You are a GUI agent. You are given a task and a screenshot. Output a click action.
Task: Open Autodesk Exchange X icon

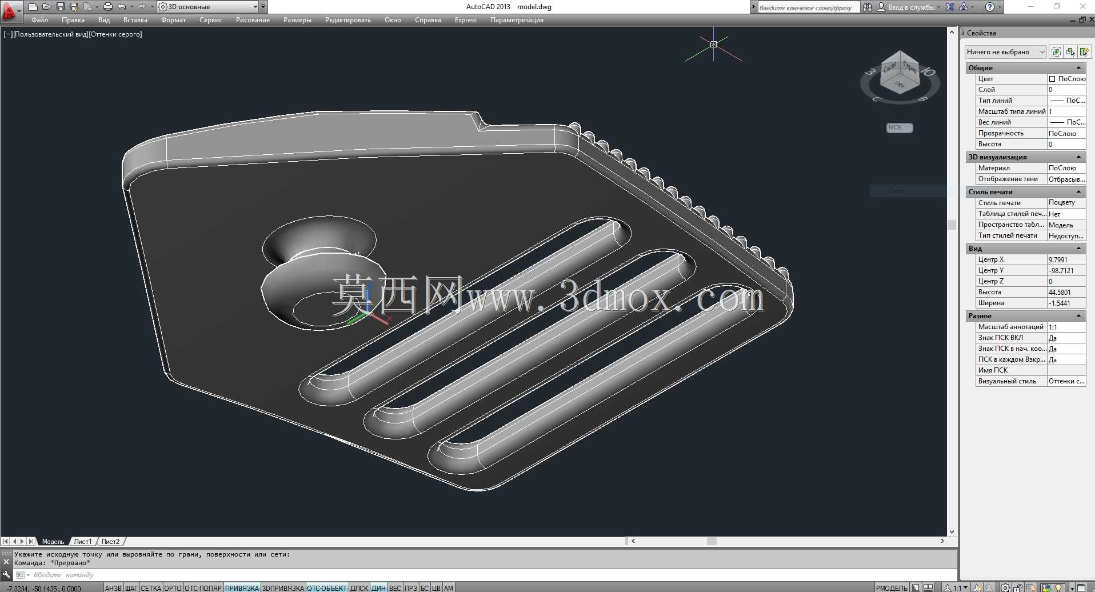950,7
